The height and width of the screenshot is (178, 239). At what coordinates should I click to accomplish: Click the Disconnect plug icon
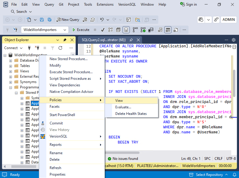(x=37, y=48)
